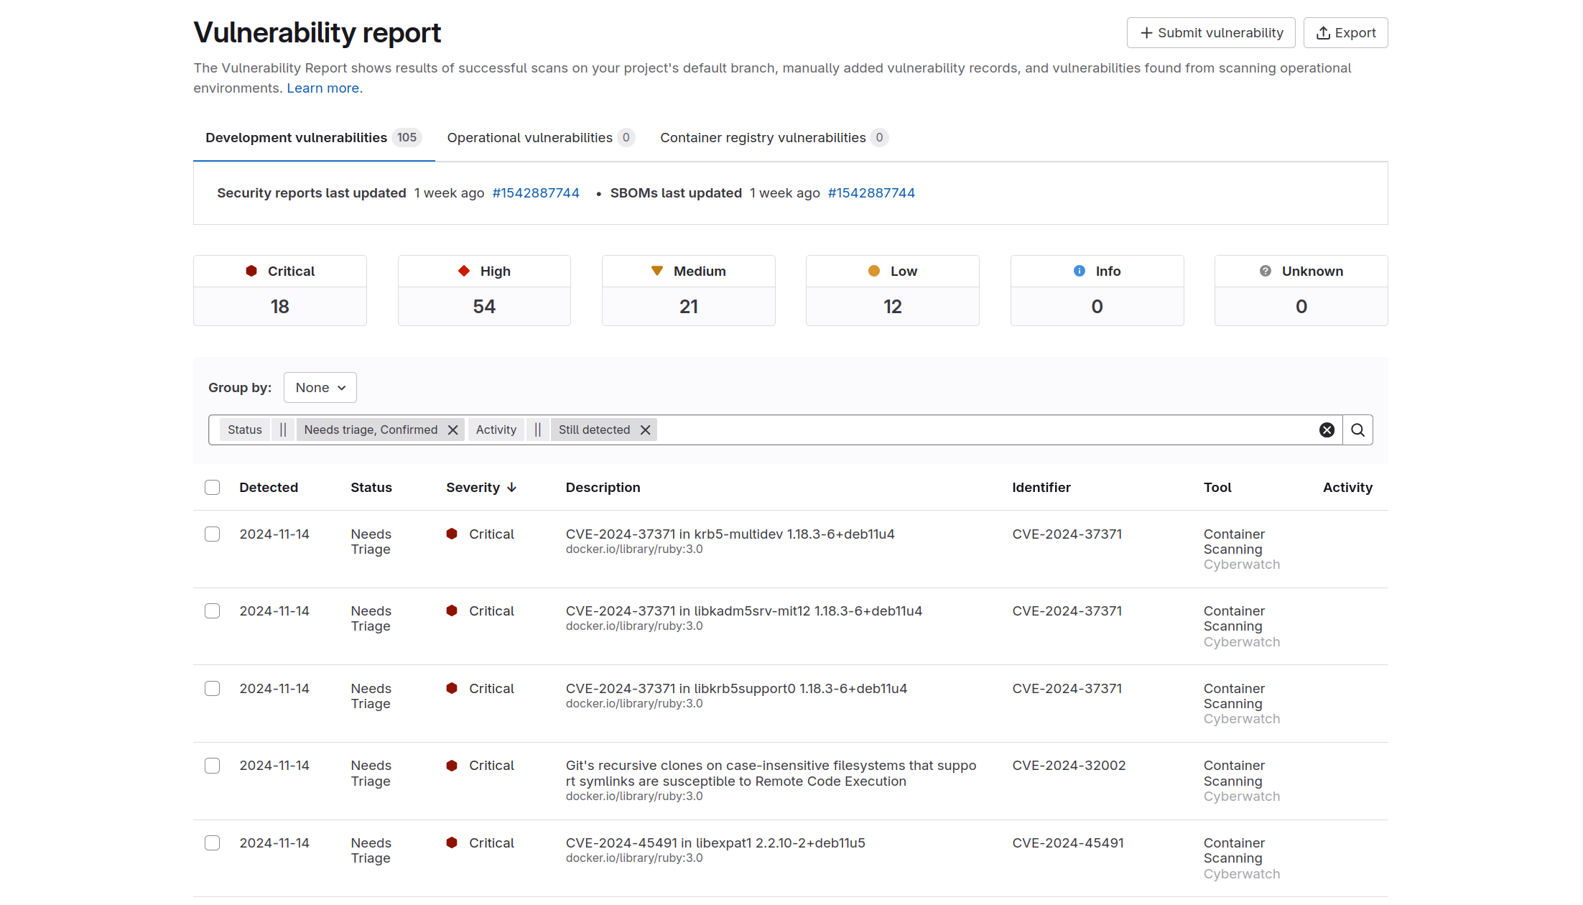Image resolution: width=1583 pixels, height=905 pixels.
Task: Export the vulnerability report
Action: [x=1345, y=33]
